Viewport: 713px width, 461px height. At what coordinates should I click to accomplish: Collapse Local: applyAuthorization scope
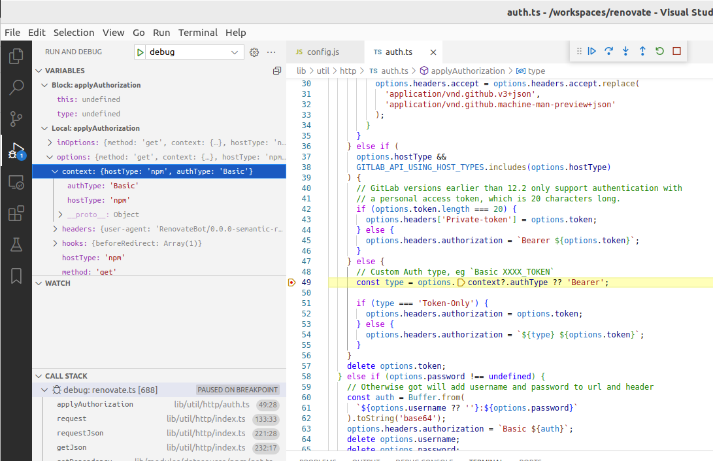click(x=44, y=128)
